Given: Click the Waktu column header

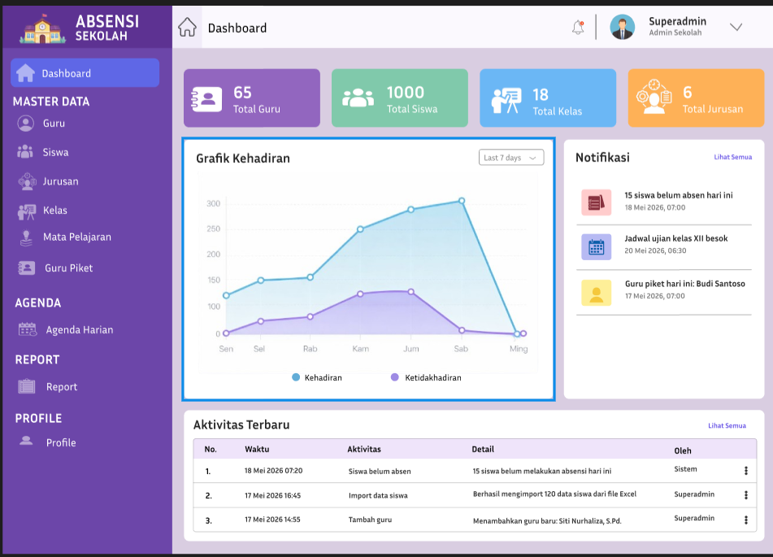Looking at the screenshot, I should pyautogui.click(x=257, y=449).
